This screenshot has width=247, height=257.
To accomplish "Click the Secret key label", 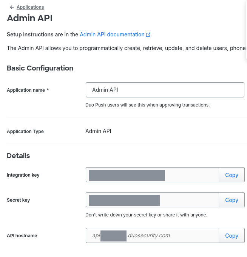I will [x=18, y=200].
